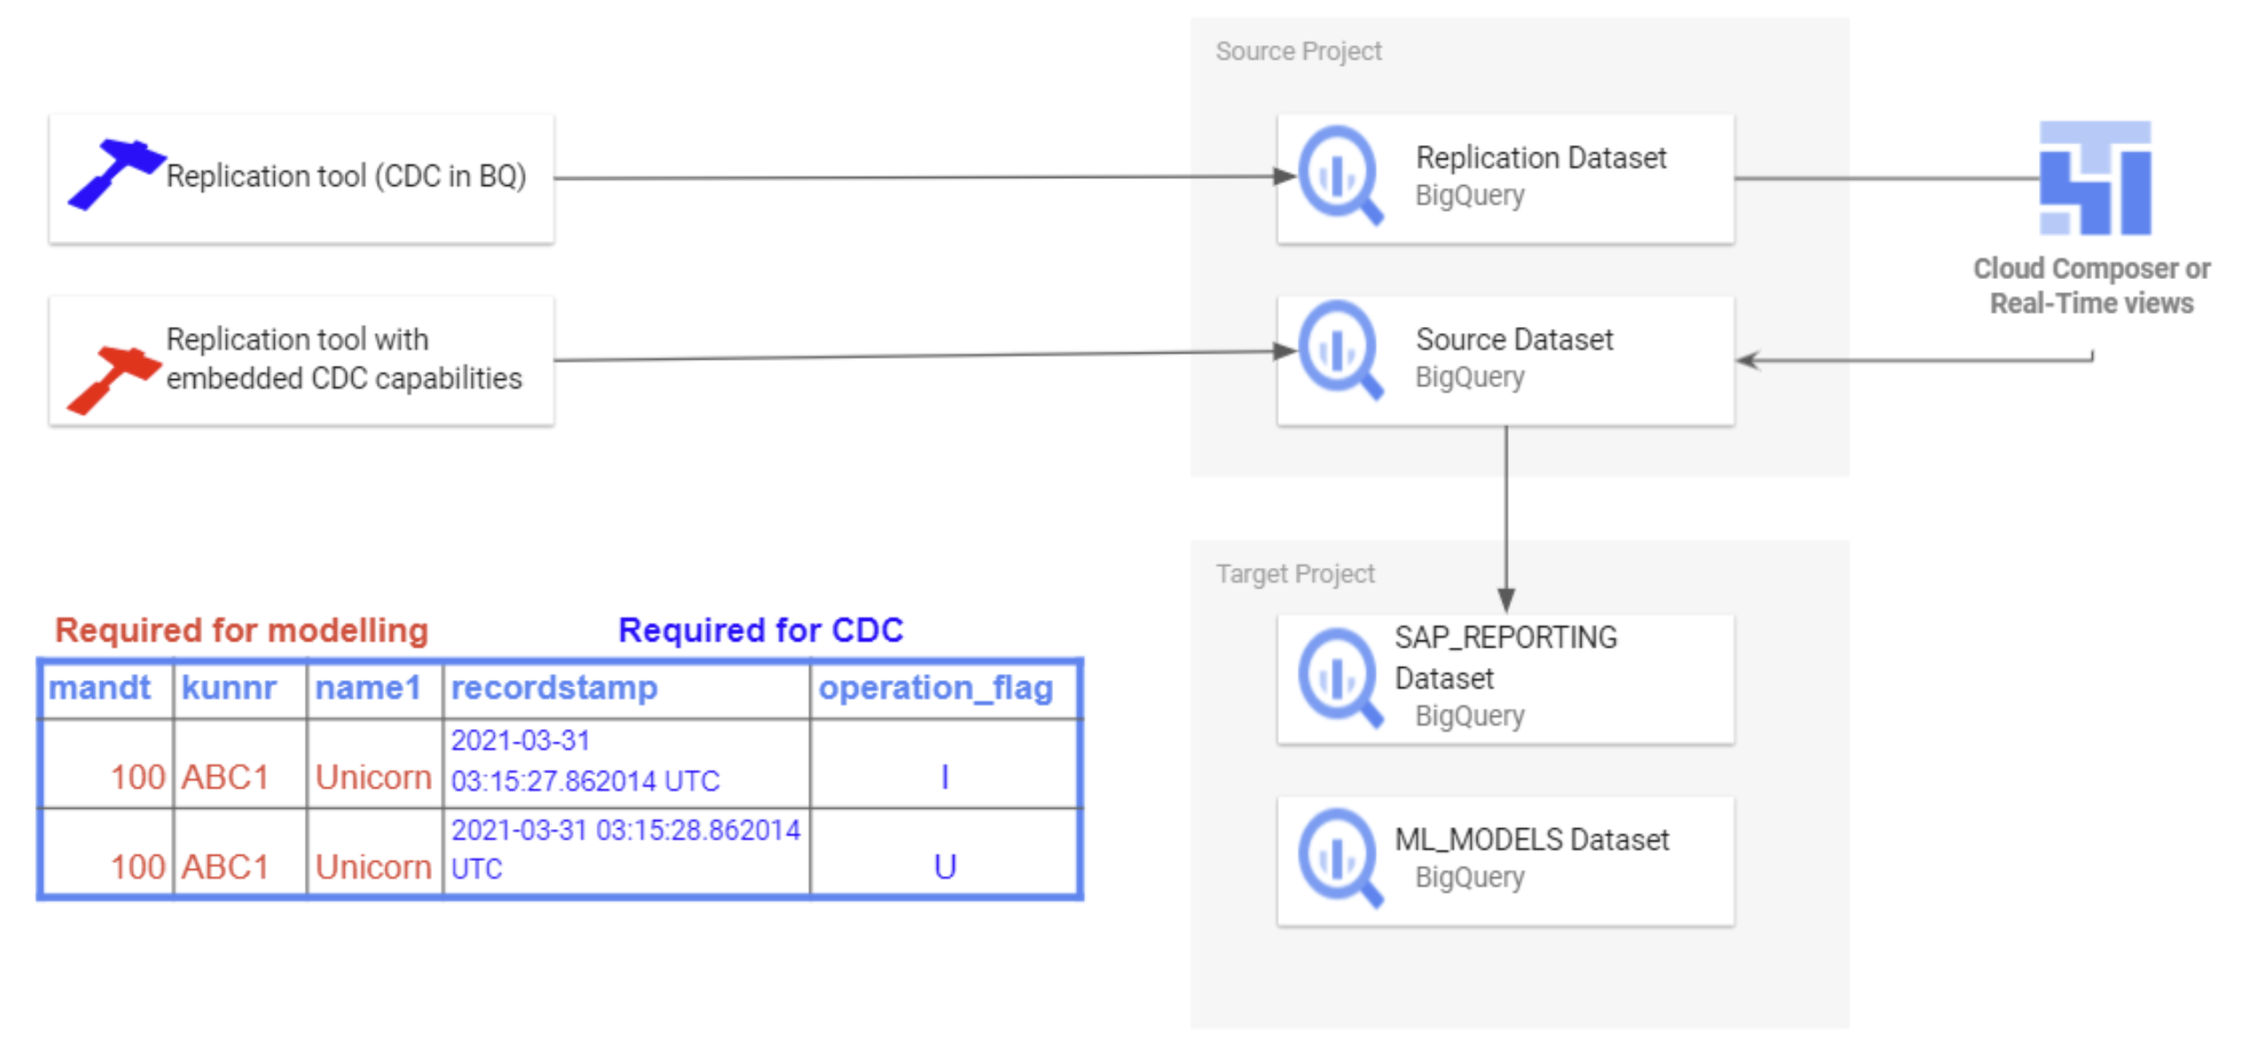This screenshot has width=2241, height=1047.
Task: Click the 'kunnr' column header
Action: tap(229, 687)
